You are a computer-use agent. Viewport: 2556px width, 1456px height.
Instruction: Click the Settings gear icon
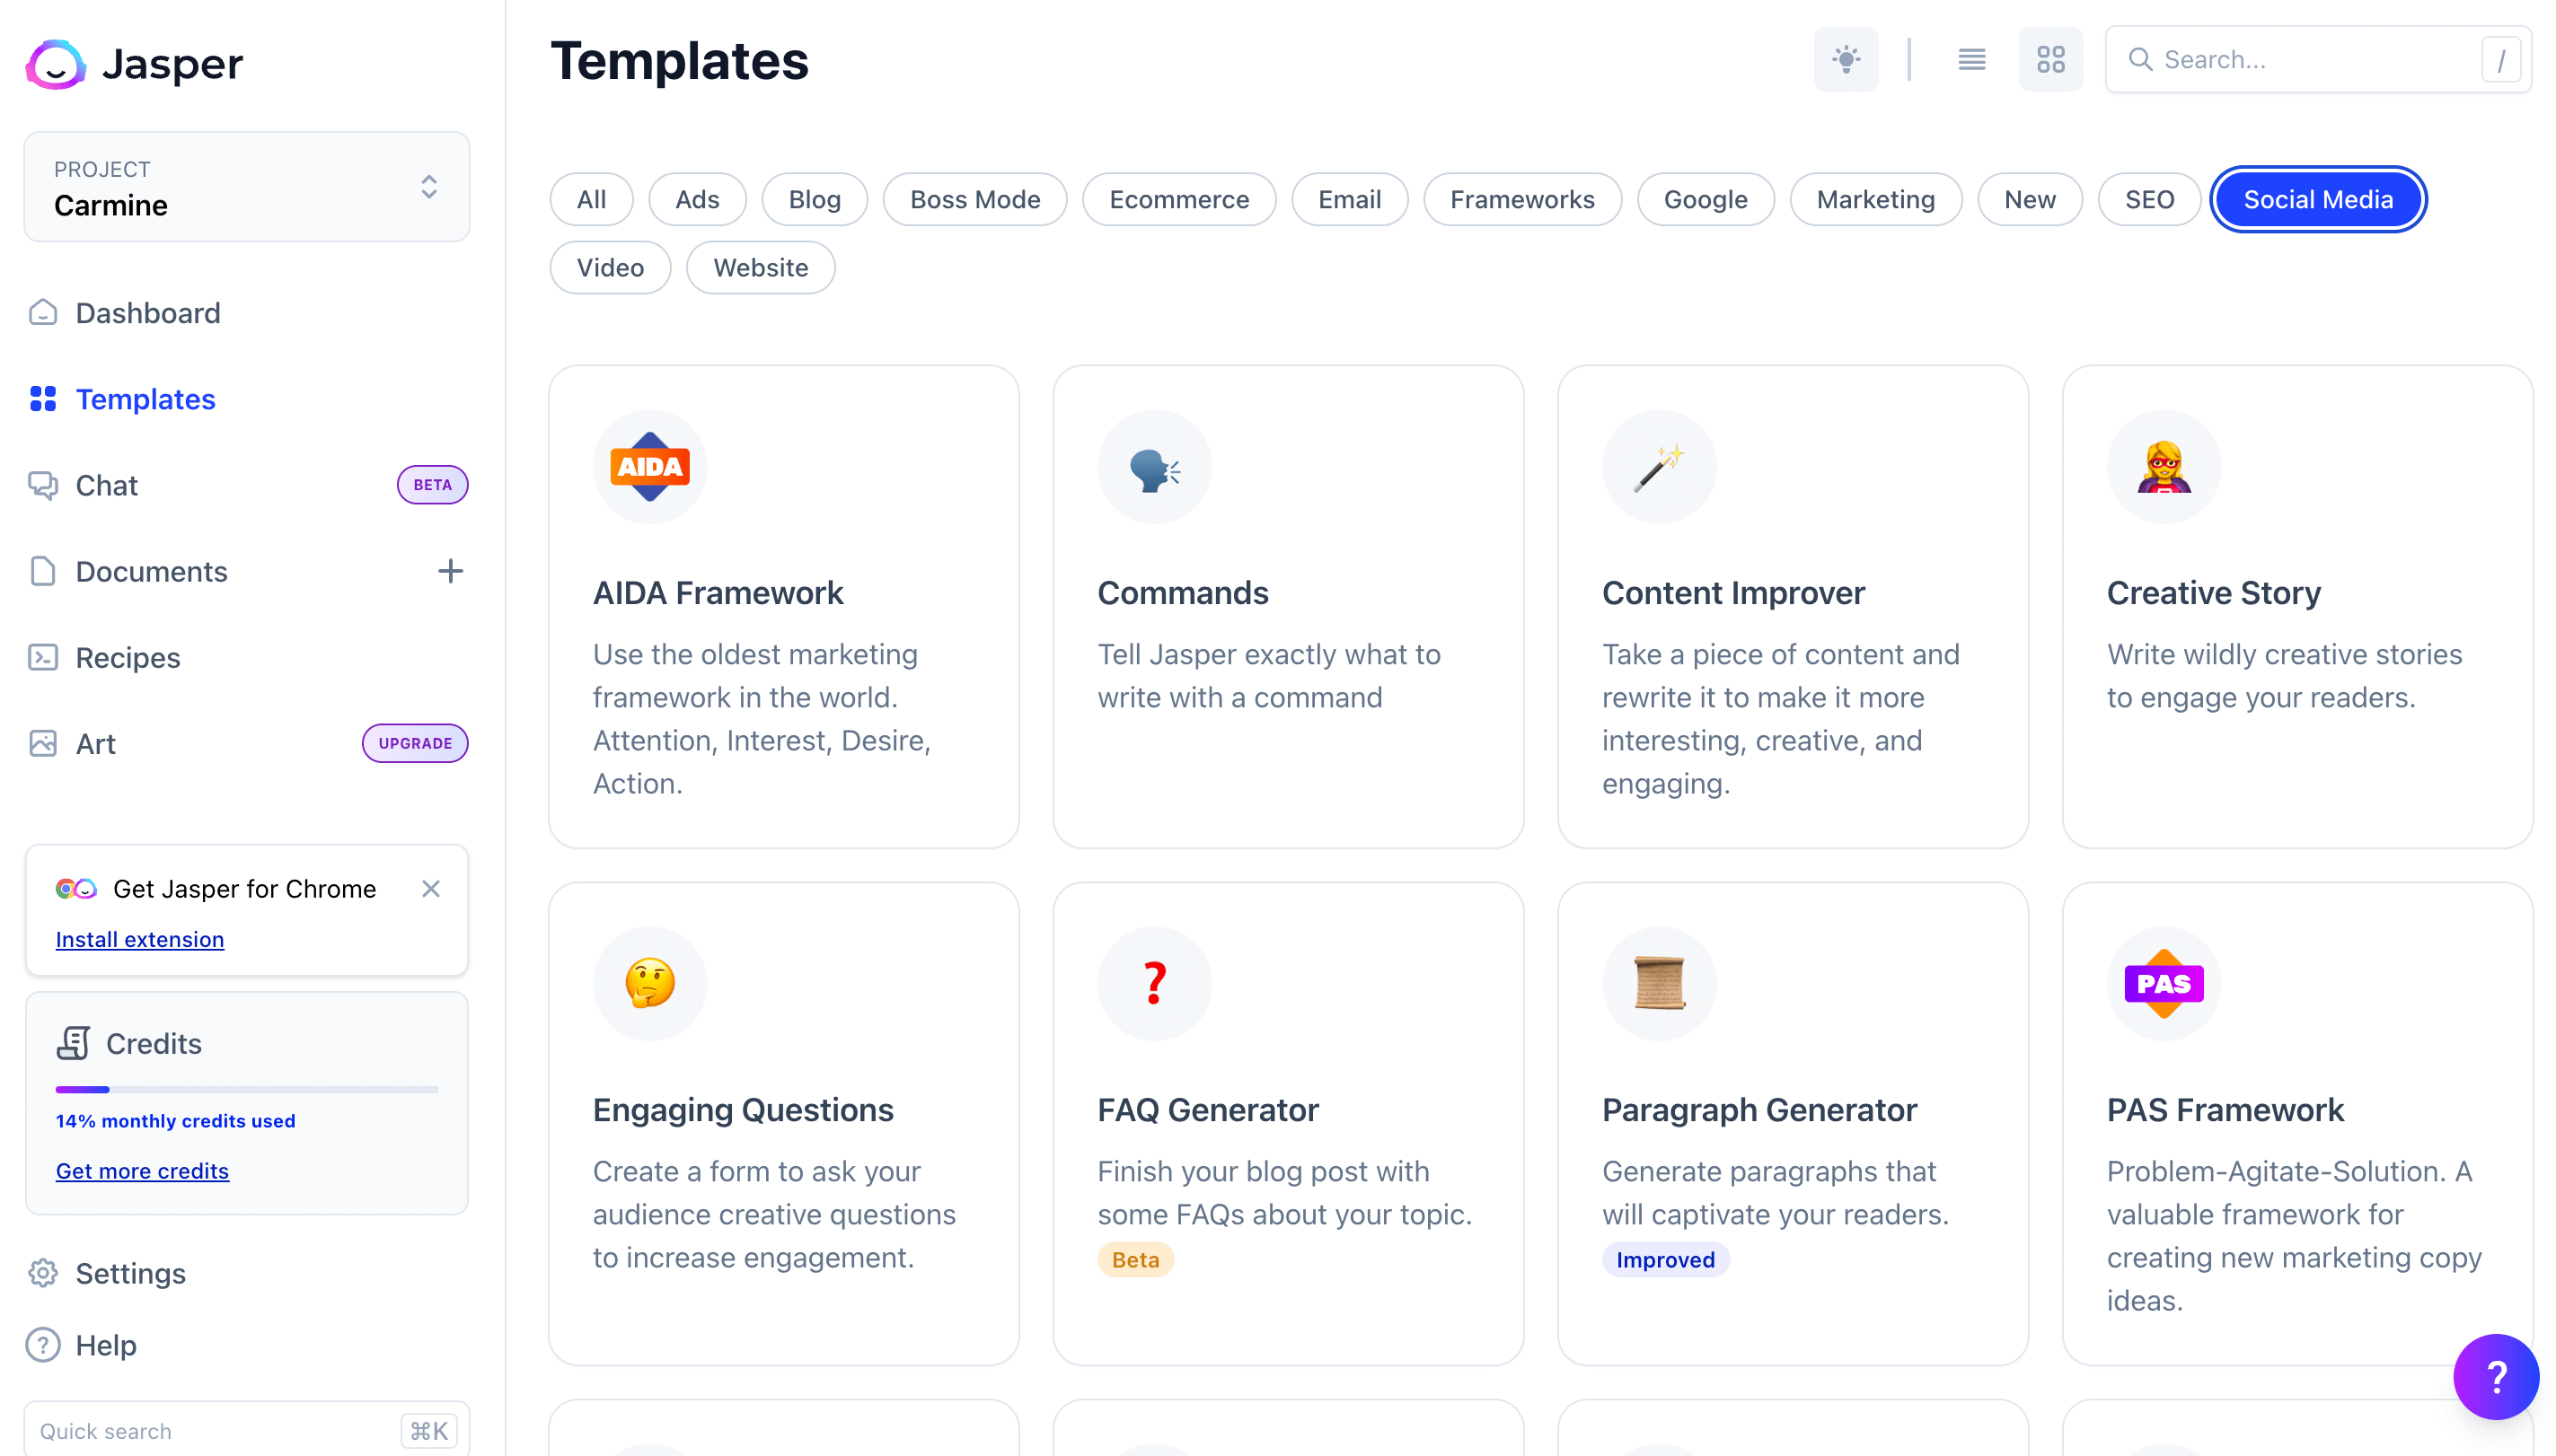43,1273
